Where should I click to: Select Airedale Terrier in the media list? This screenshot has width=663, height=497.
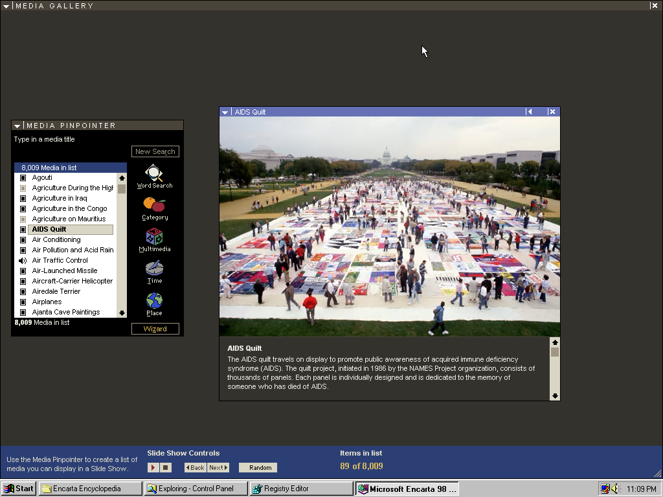click(x=56, y=291)
